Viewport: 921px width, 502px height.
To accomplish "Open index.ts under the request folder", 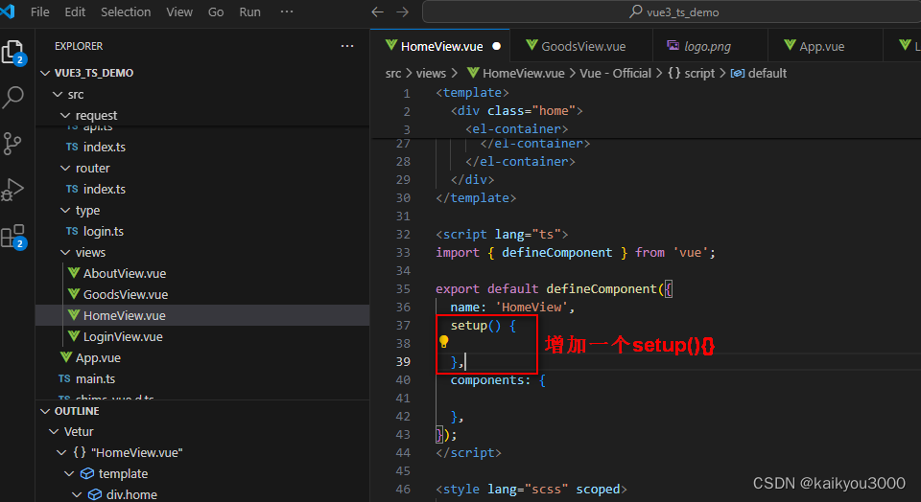I will point(202,148).
